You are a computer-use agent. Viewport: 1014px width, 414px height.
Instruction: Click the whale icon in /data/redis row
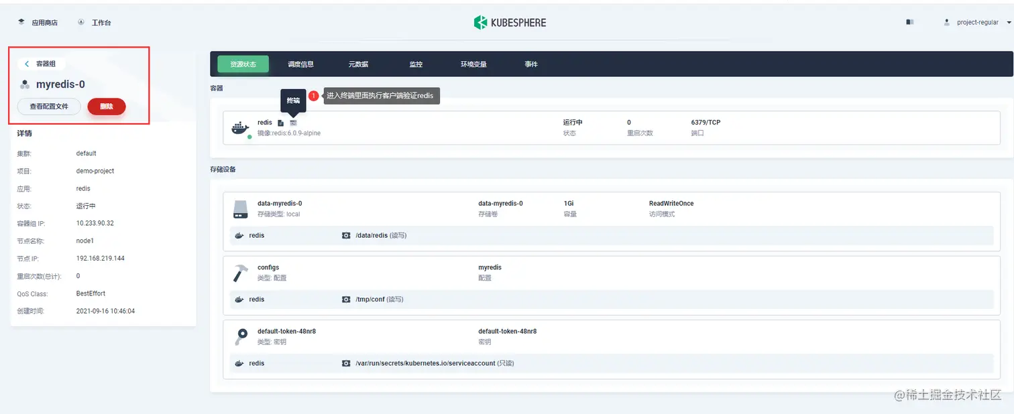pos(239,236)
